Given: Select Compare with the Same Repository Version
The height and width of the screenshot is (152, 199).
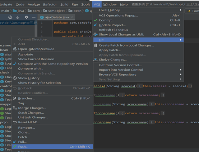Looking at the screenshot, I should 52,64.
